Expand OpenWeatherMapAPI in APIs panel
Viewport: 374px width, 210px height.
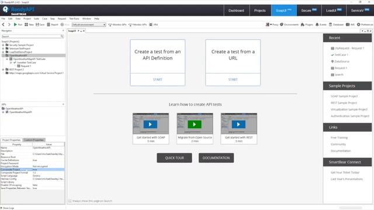pyautogui.click(x=3, y=112)
